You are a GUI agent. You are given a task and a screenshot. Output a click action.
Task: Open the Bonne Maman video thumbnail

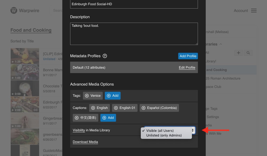pyautogui.click(x=25, y=72)
